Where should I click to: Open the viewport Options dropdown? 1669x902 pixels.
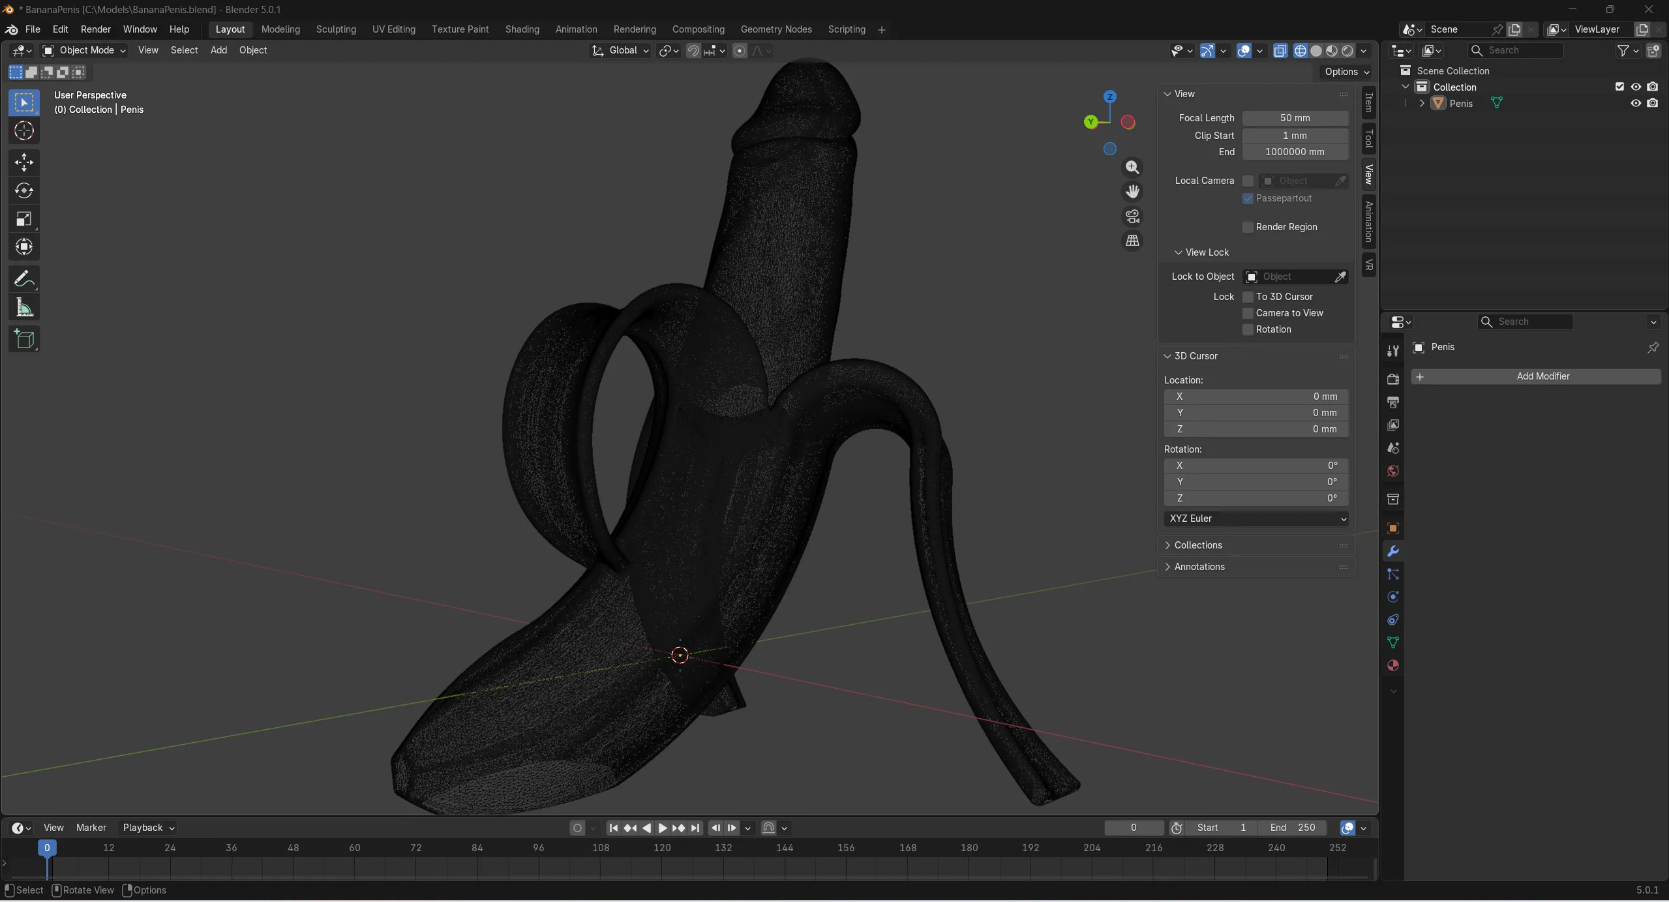click(1347, 72)
